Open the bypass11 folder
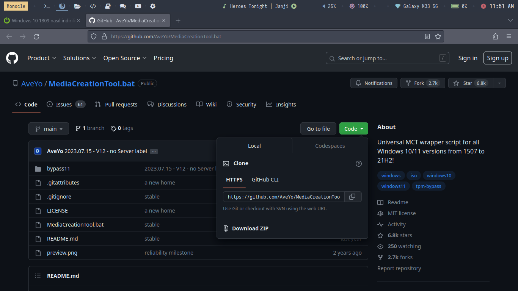 point(58,169)
